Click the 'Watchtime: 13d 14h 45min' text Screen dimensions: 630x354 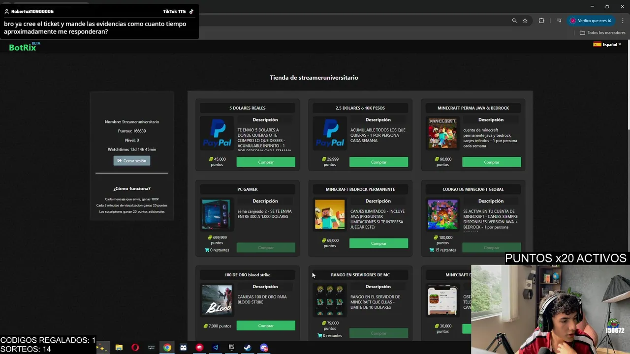pyautogui.click(x=132, y=149)
